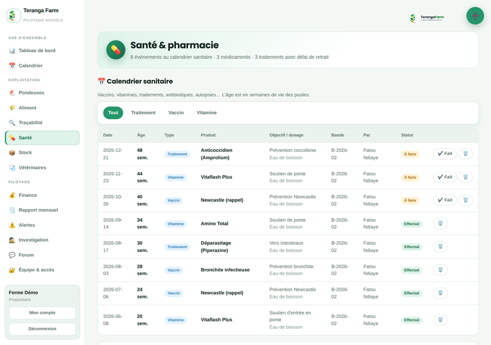
Task: Click the Teranga Farm leaf logo in sidebar
Action: point(13,15)
